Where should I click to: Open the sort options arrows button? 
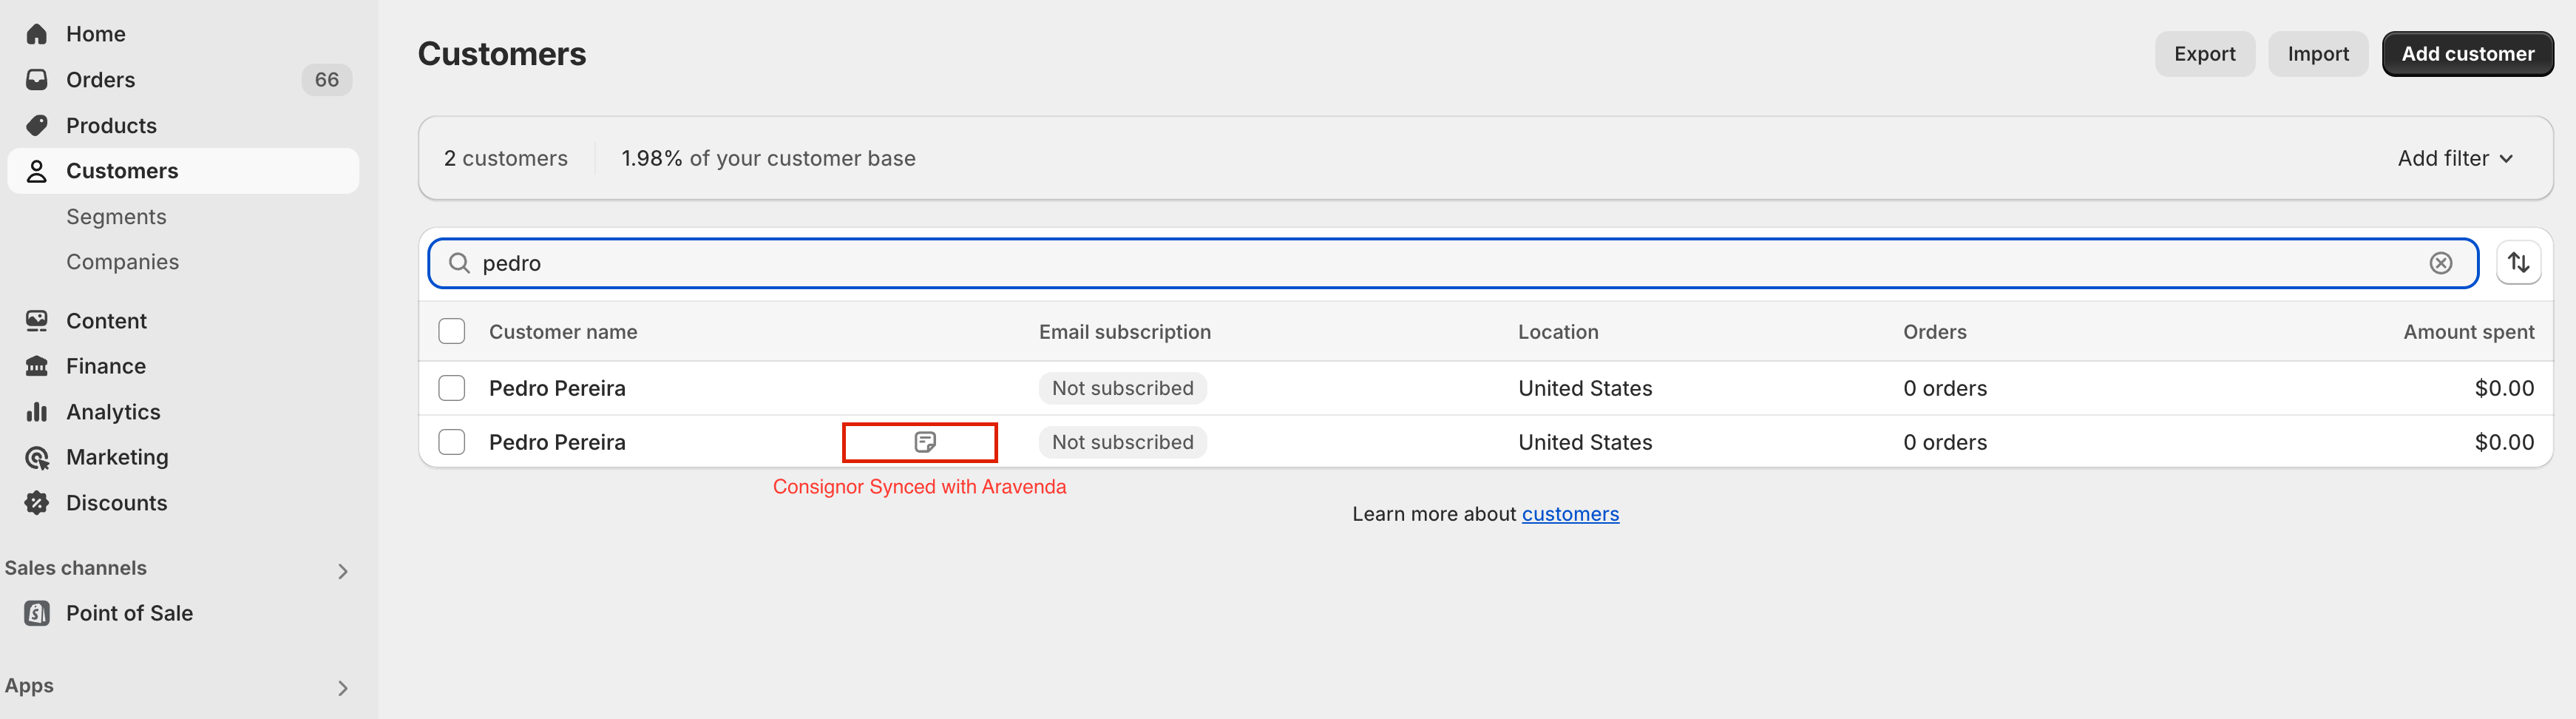click(x=2518, y=263)
